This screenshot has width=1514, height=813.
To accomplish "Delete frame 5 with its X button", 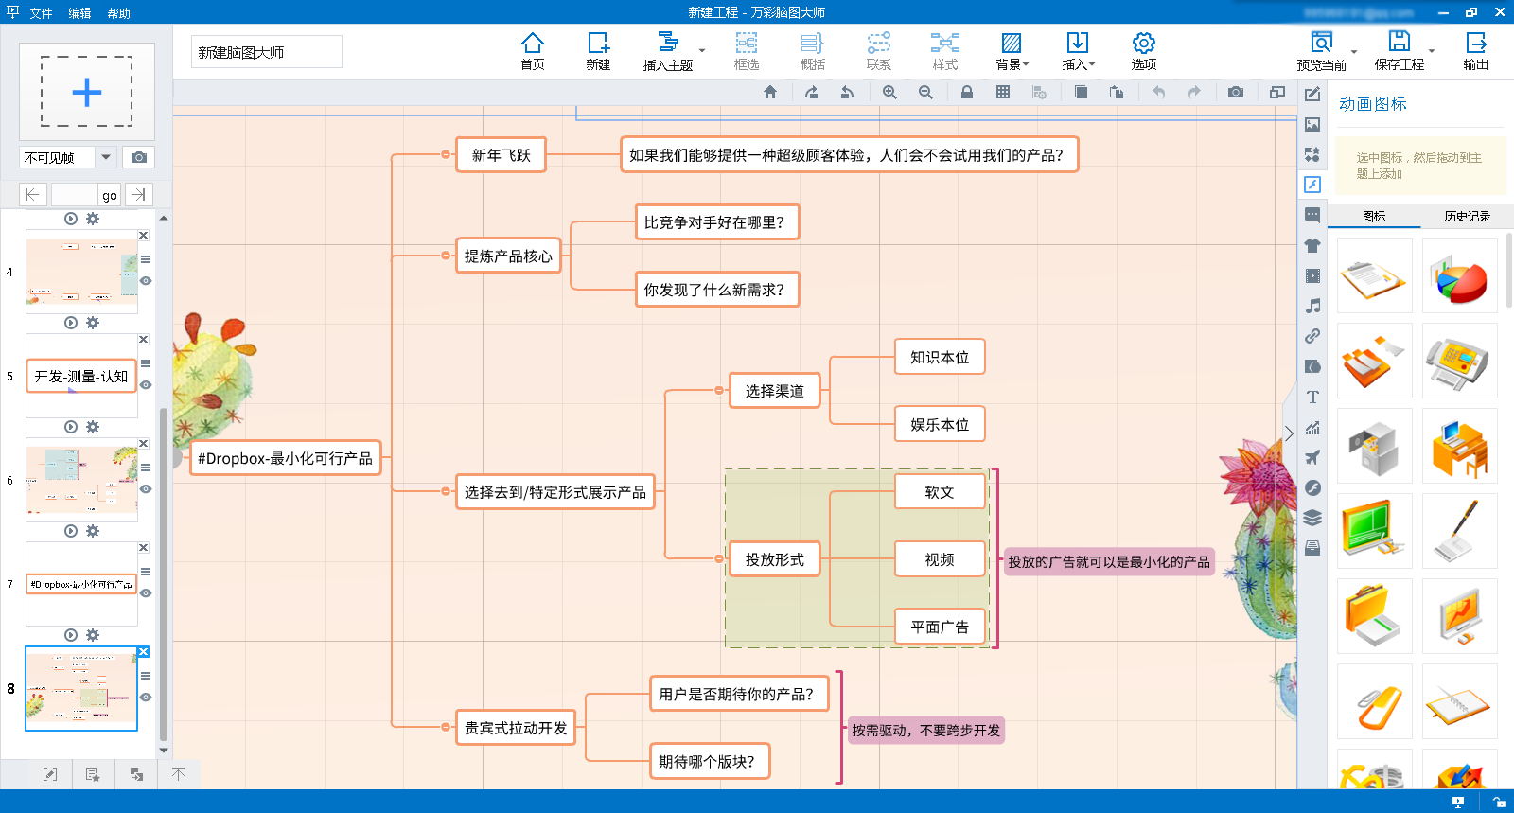I will tap(144, 339).
